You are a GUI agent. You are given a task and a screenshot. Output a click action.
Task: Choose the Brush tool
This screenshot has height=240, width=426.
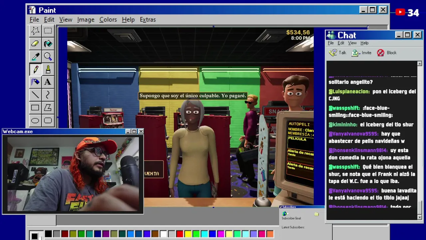click(x=48, y=69)
